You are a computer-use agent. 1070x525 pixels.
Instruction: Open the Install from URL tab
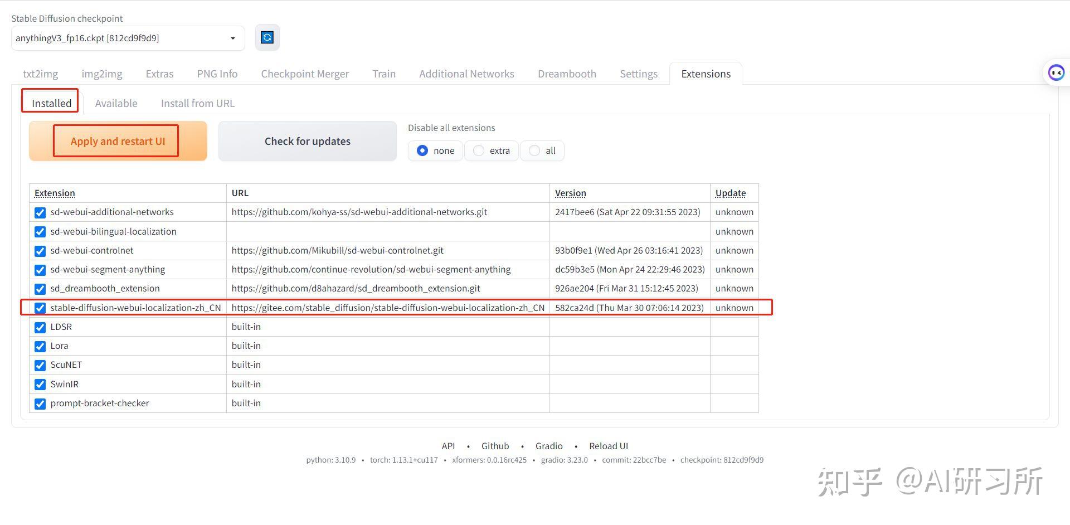(197, 103)
